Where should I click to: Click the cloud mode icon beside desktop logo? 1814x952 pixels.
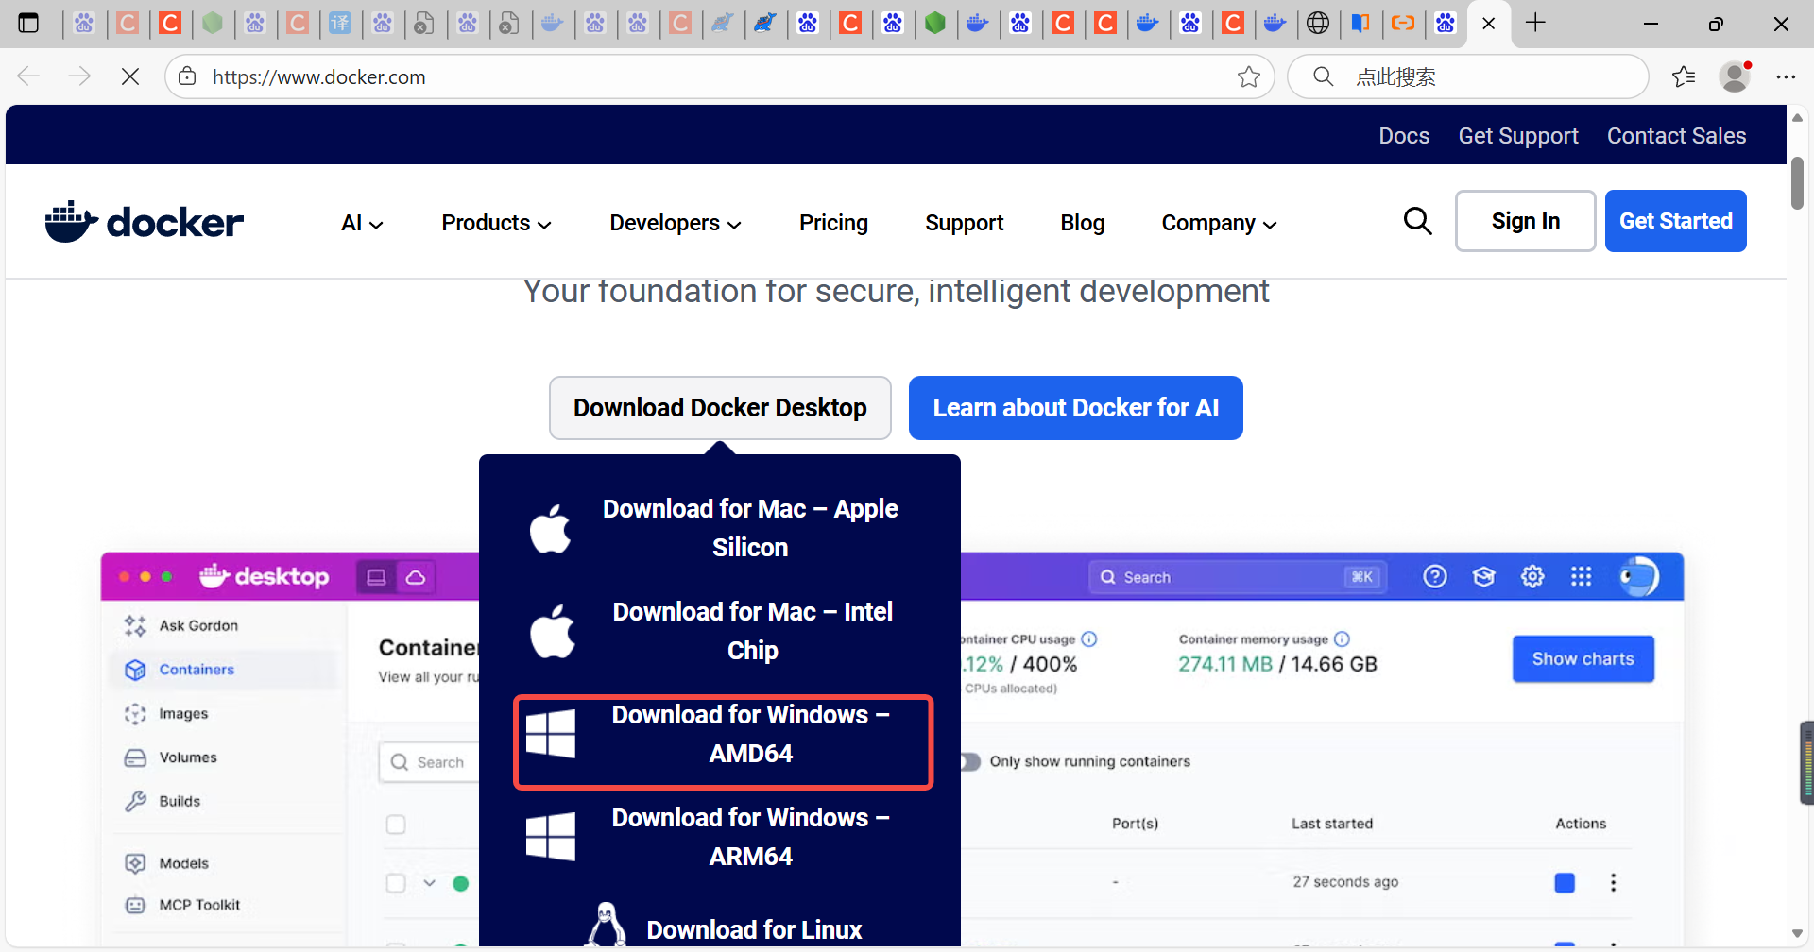416,577
